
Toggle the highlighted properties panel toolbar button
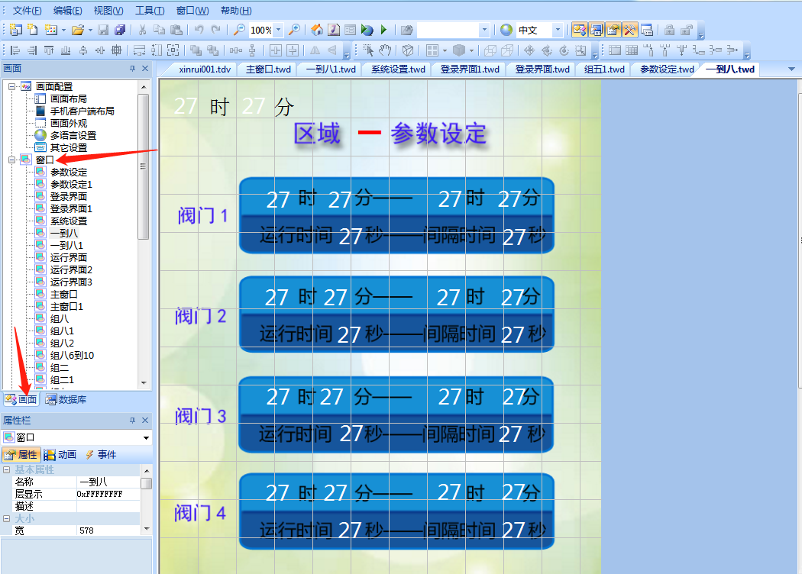coord(613,31)
